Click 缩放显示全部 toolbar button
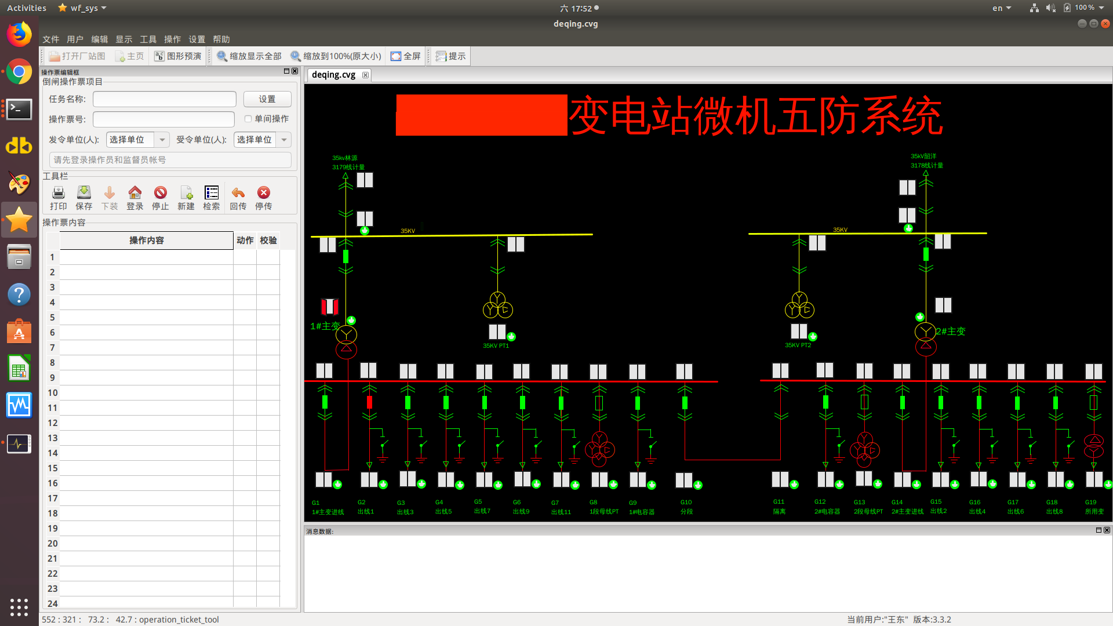Image resolution: width=1113 pixels, height=626 pixels. 249,56
